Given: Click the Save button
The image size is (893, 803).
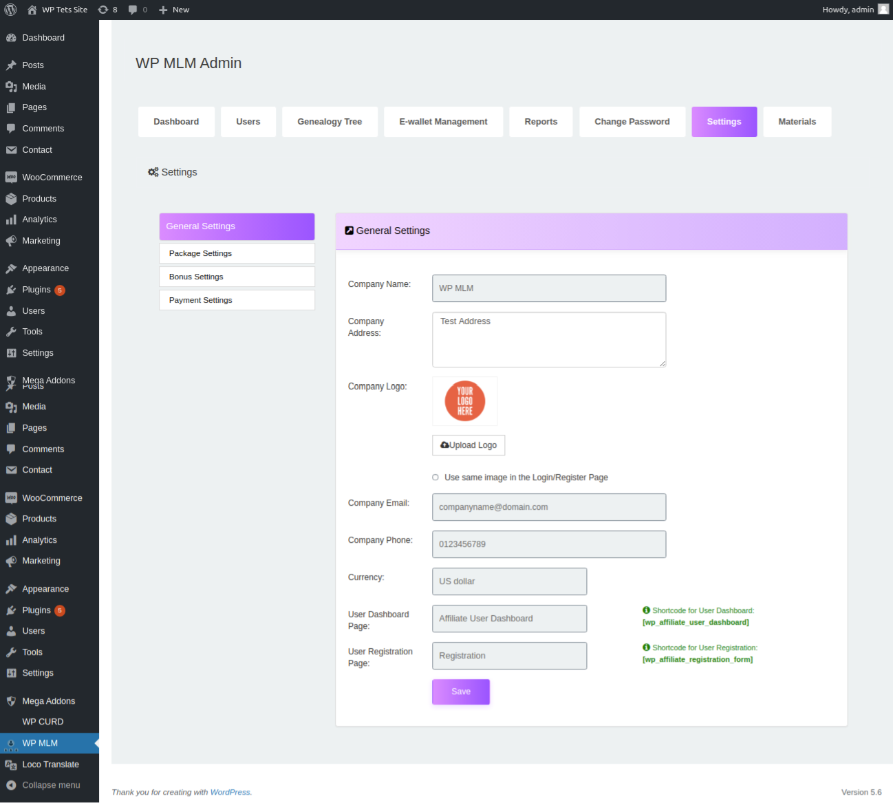Looking at the screenshot, I should (x=461, y=692).
